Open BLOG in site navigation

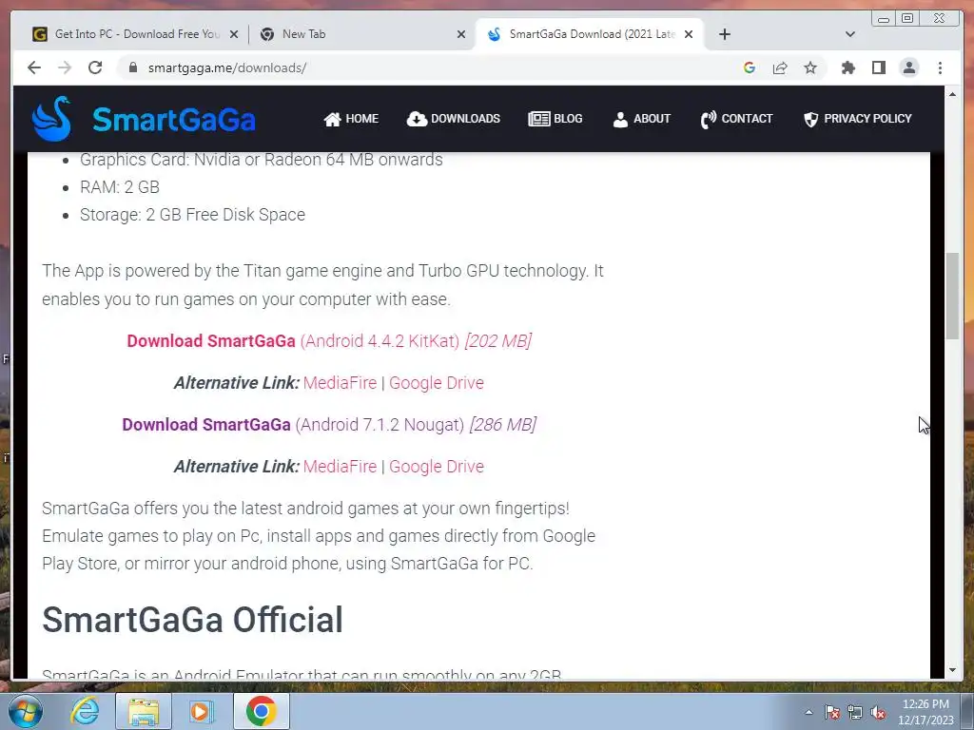(555, 119)
